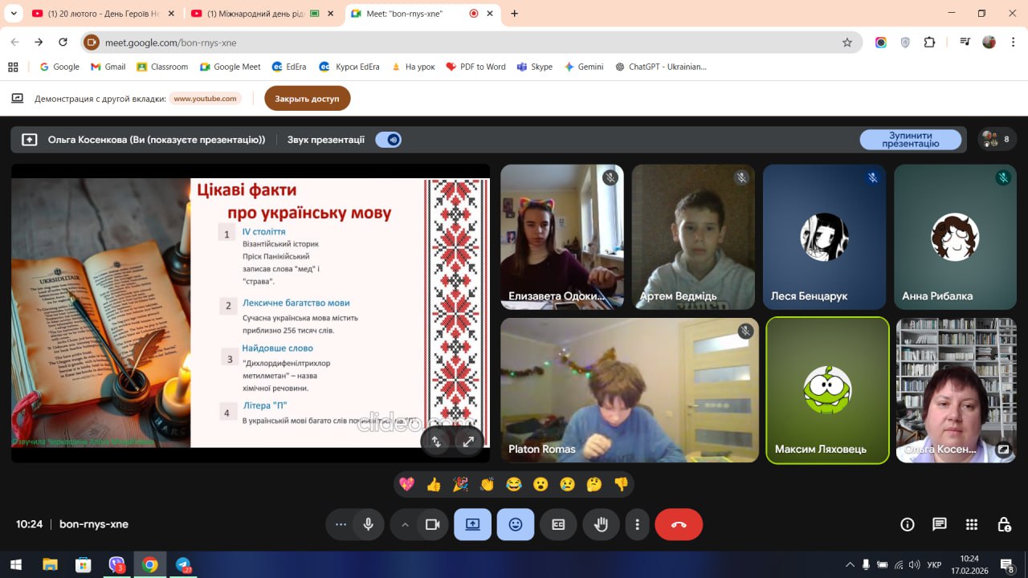Turn on captions with CC button
Screen dimensions: 1028x578
pyautogui.click(x=558, y=524)
